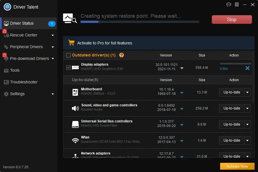Expand the Pre-download Drivers submenu arrow
This screenshot has height=172, width=258.
point(53,58)
